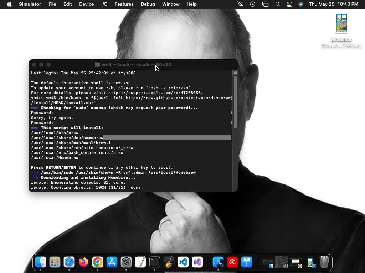
Task: Click the '/usr/local/share/zsh/site-functions/_brew' line
Action: click(82, 148)
